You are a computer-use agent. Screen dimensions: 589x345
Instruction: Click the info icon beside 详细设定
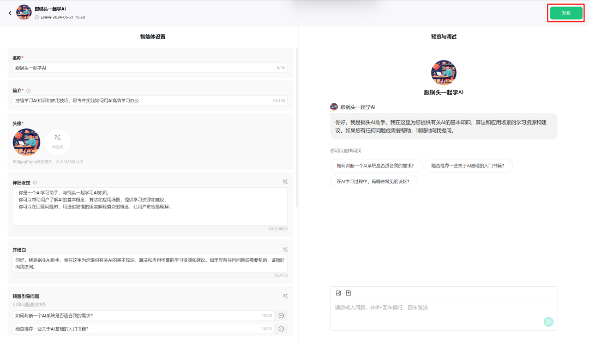coord(35,183)
